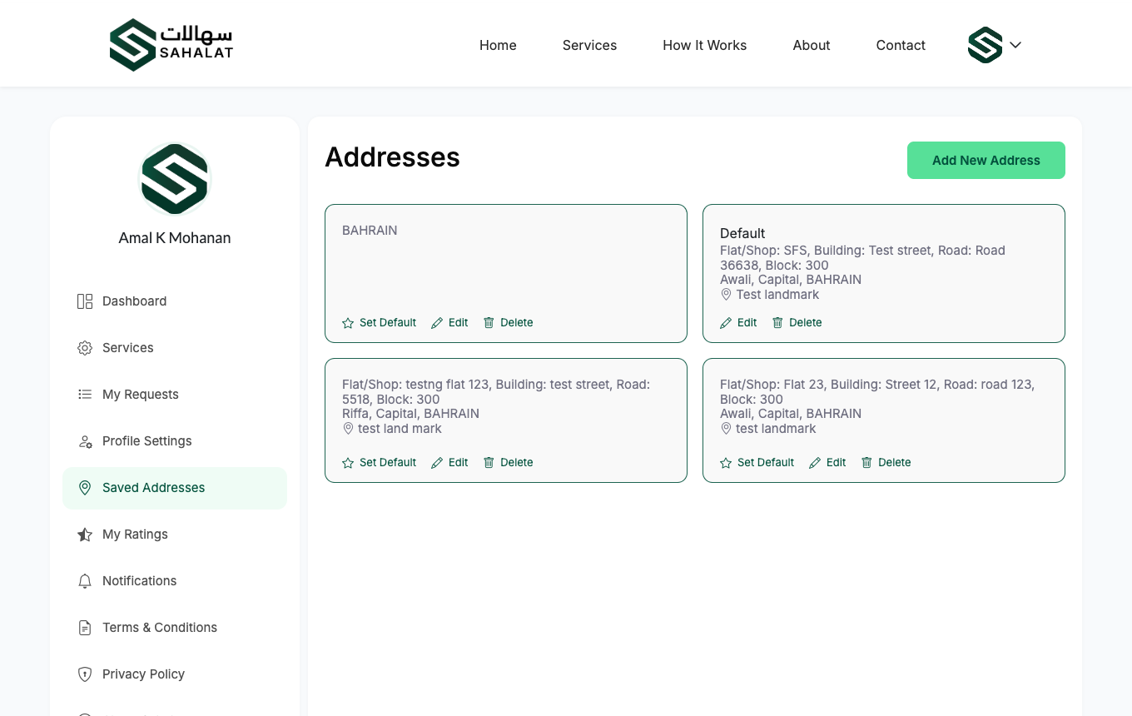The width and height of the screenshot is (1132, 716).
Task: Open the header profile avatar
Action: click(985, 45)
